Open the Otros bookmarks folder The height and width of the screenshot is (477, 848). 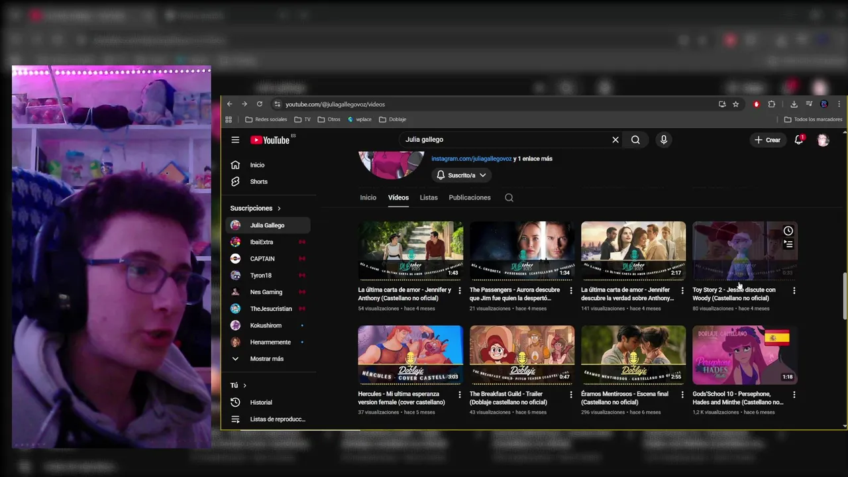click(329, 119)
